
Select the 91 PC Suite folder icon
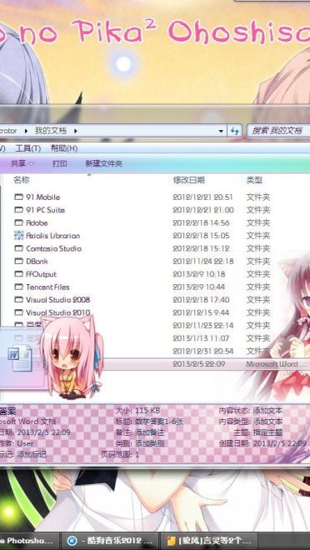(18, 210)
